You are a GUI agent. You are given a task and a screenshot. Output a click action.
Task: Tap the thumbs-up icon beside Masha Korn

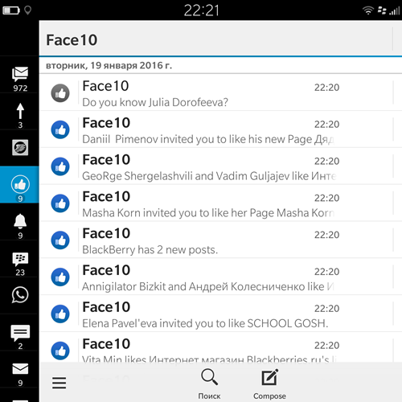click(60, 203)
